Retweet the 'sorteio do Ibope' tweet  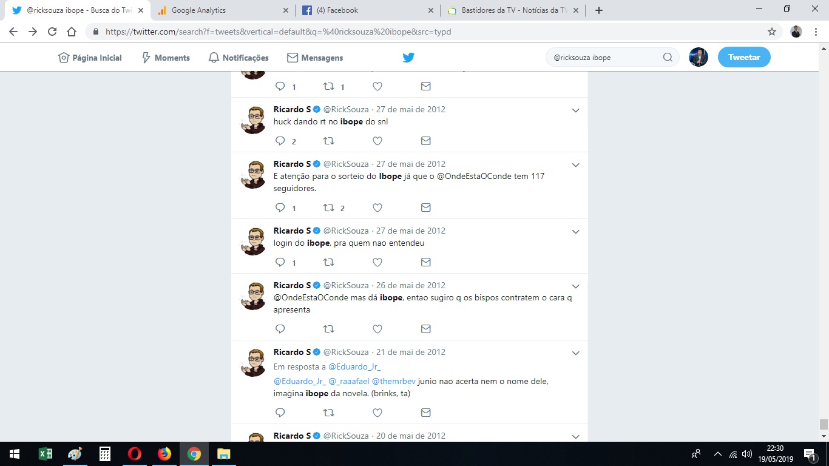(x=329, y=208)
